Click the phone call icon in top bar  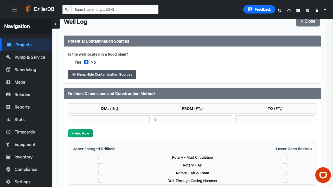pyautogui.click(x=279, y=11)
